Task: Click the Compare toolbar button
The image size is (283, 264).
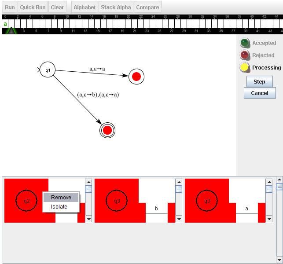Action: [147, 7]
